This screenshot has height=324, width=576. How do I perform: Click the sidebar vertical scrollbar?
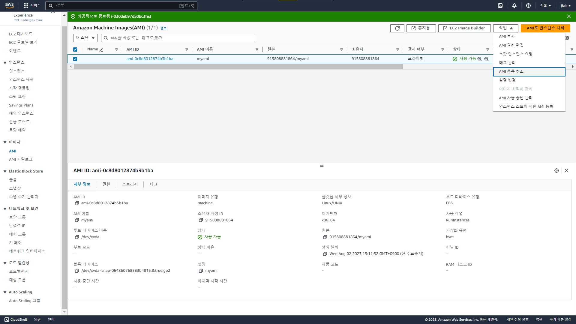click(x=64, y=167)
